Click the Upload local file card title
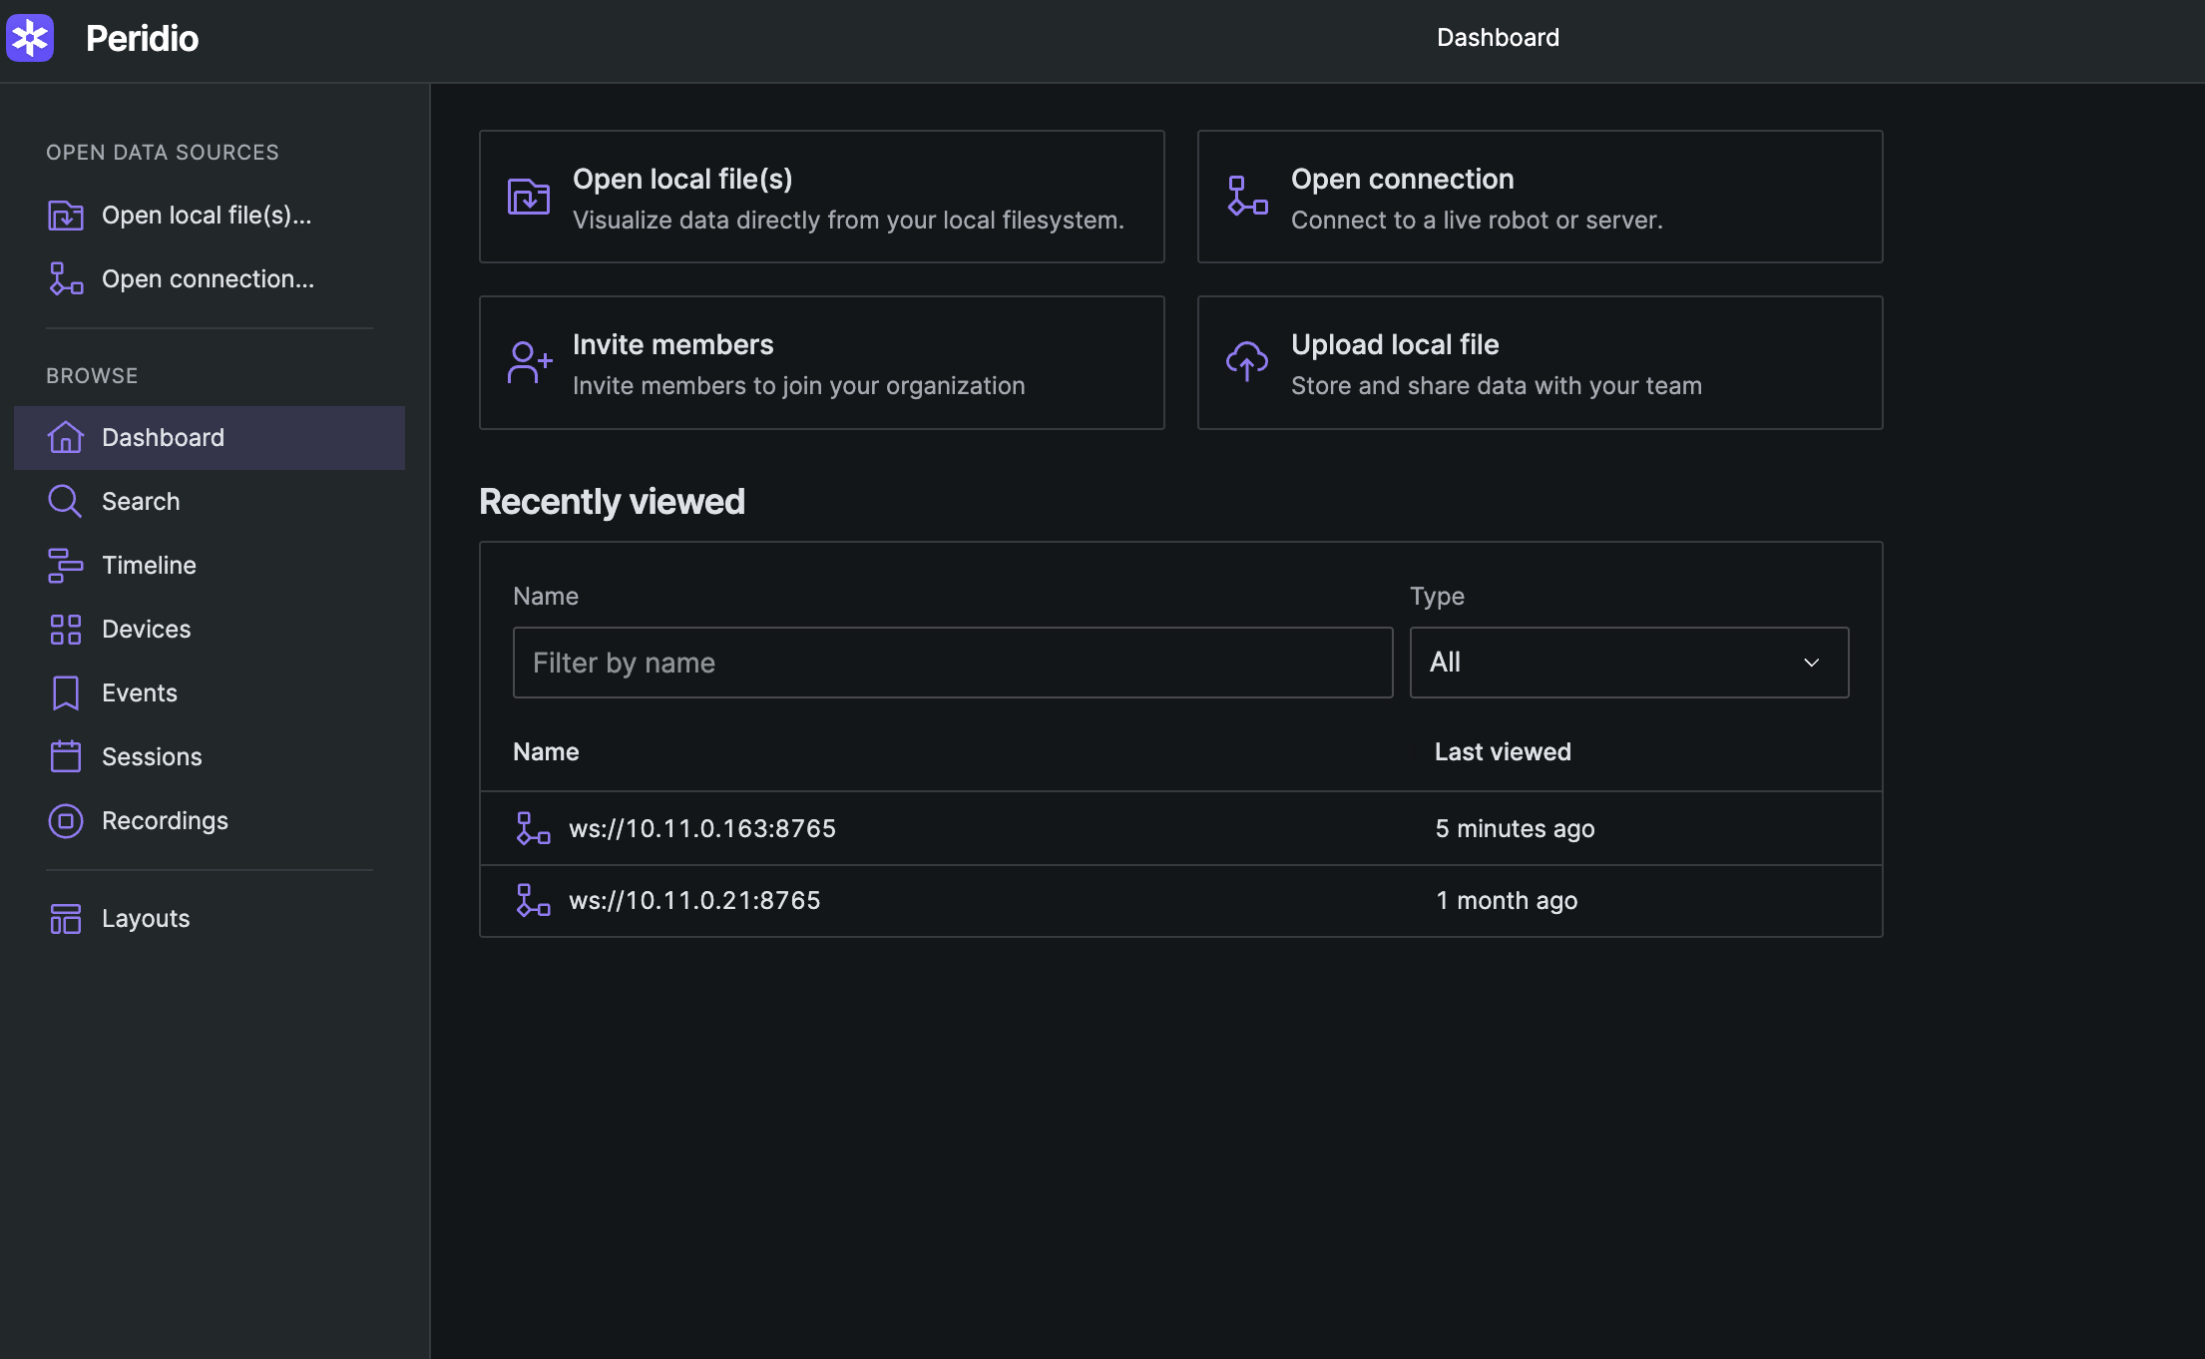The width and height of the screenshot is (2205, 1359). pyautogui.click(x=1394, y=344)
